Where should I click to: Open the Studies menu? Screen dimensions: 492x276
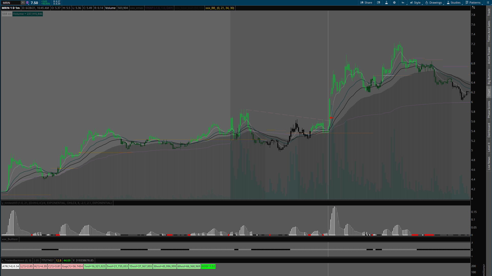click(454, 3)
